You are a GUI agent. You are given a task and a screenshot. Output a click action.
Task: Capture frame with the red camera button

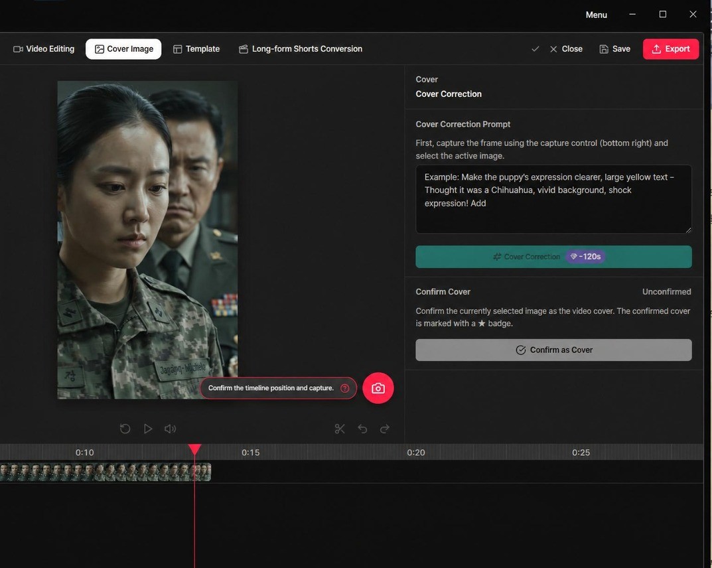pos(378,388)
